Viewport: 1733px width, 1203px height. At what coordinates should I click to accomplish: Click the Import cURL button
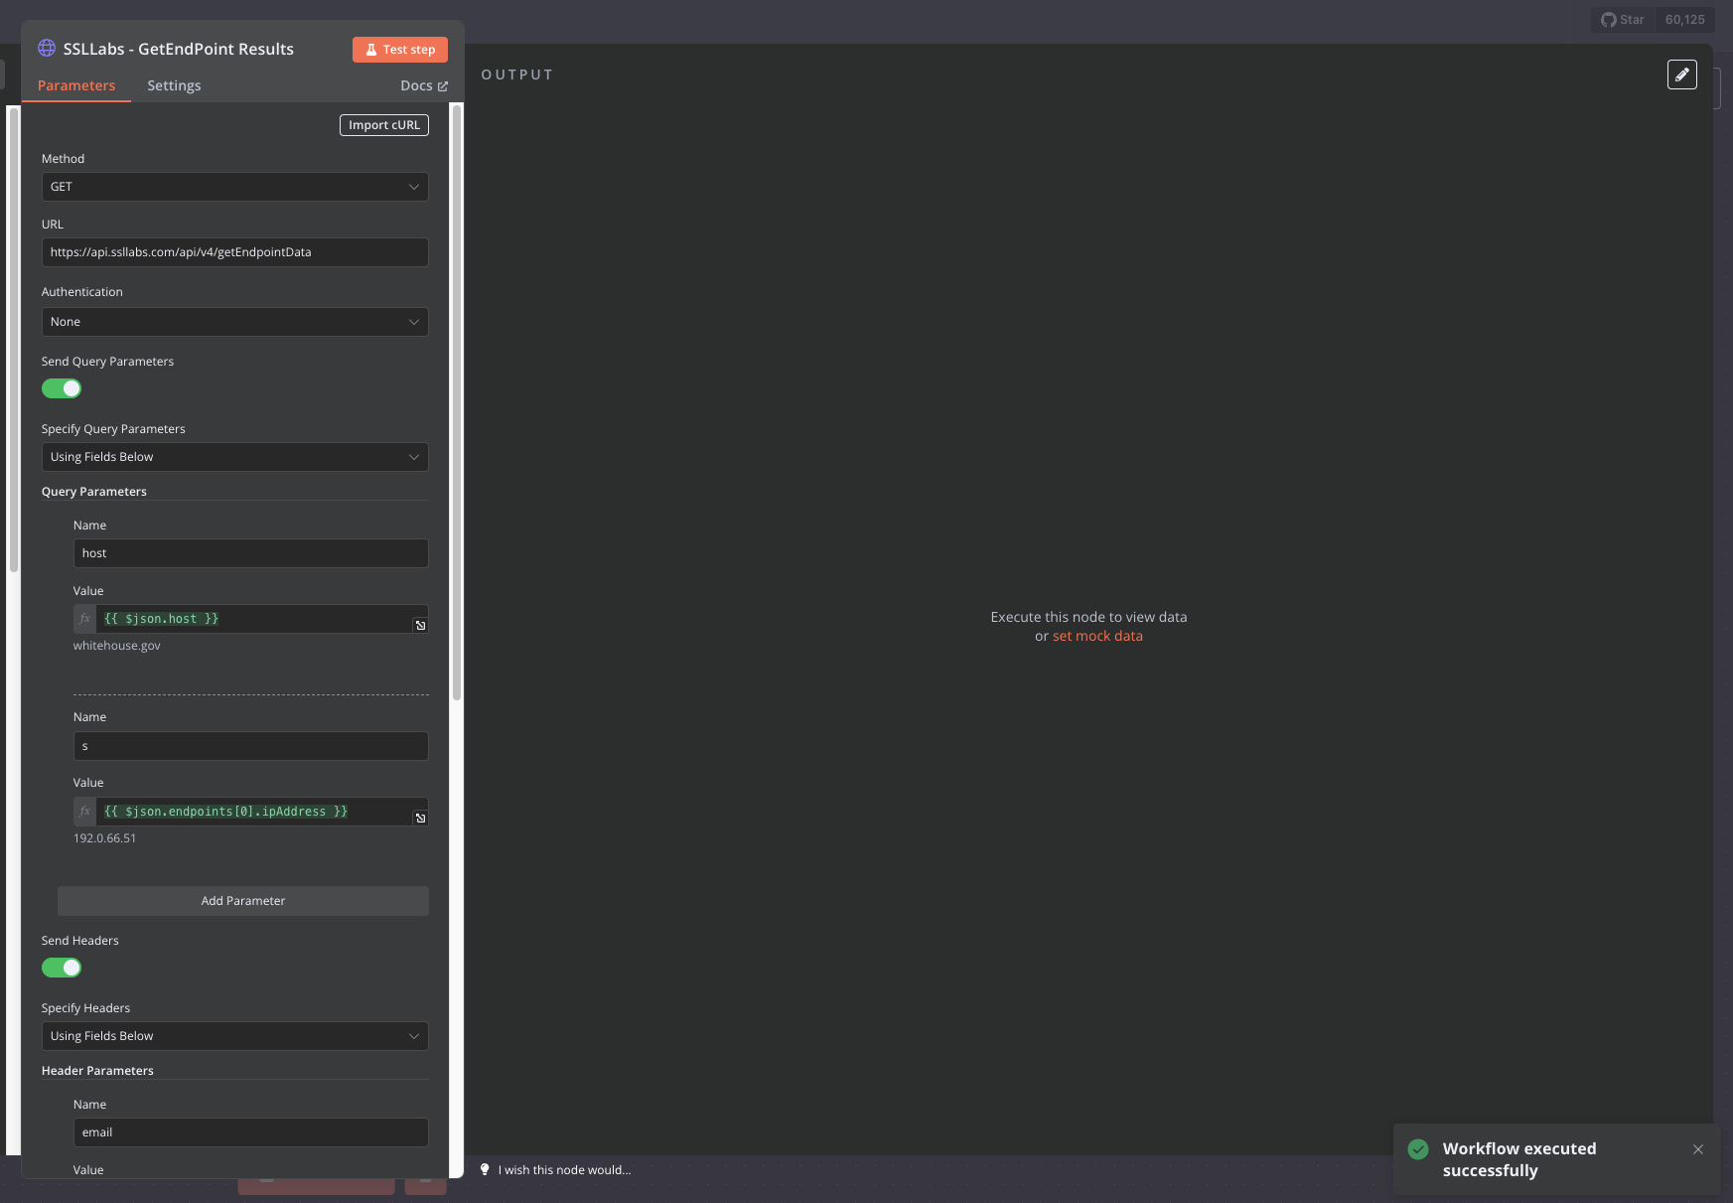click(384, 125)
